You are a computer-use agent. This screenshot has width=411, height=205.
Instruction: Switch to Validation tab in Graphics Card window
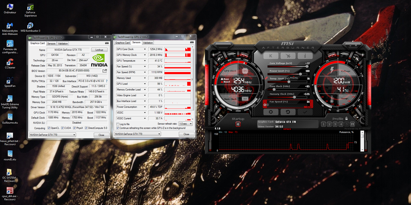pyautogui.click(x=63, y=44)
